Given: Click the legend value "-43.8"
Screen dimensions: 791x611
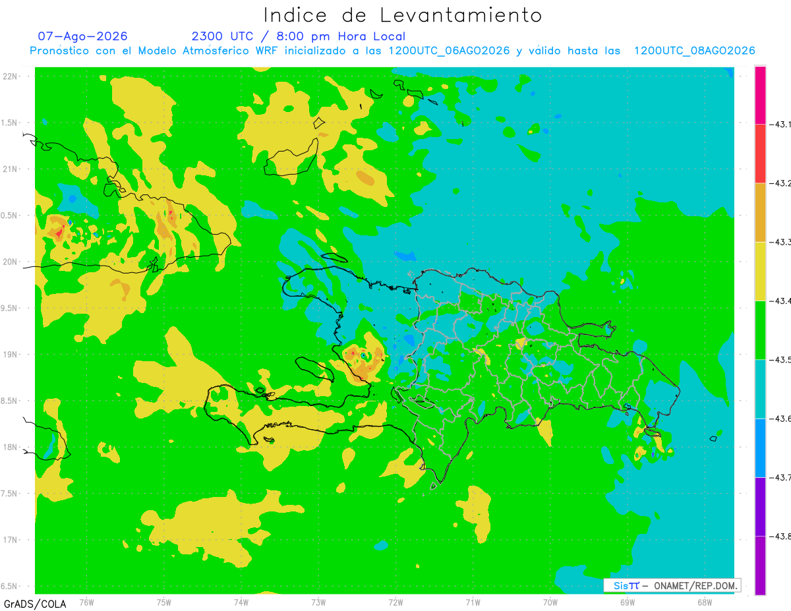Looking at the screenshot, I should [x=780, y=536].
